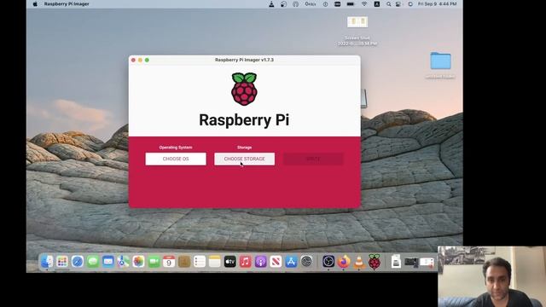Screen dimensions: 546x307
Task: Open News from the Dock
Action: (x=276, y=262)
